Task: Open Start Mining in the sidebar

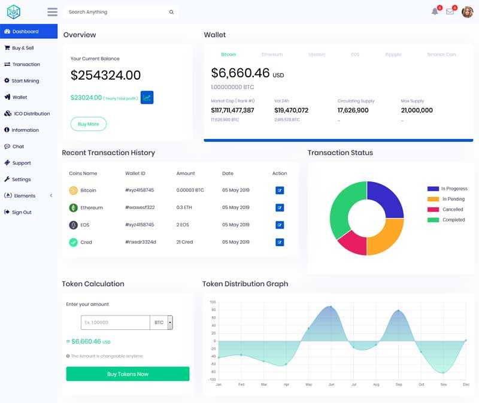Action: 25,81
